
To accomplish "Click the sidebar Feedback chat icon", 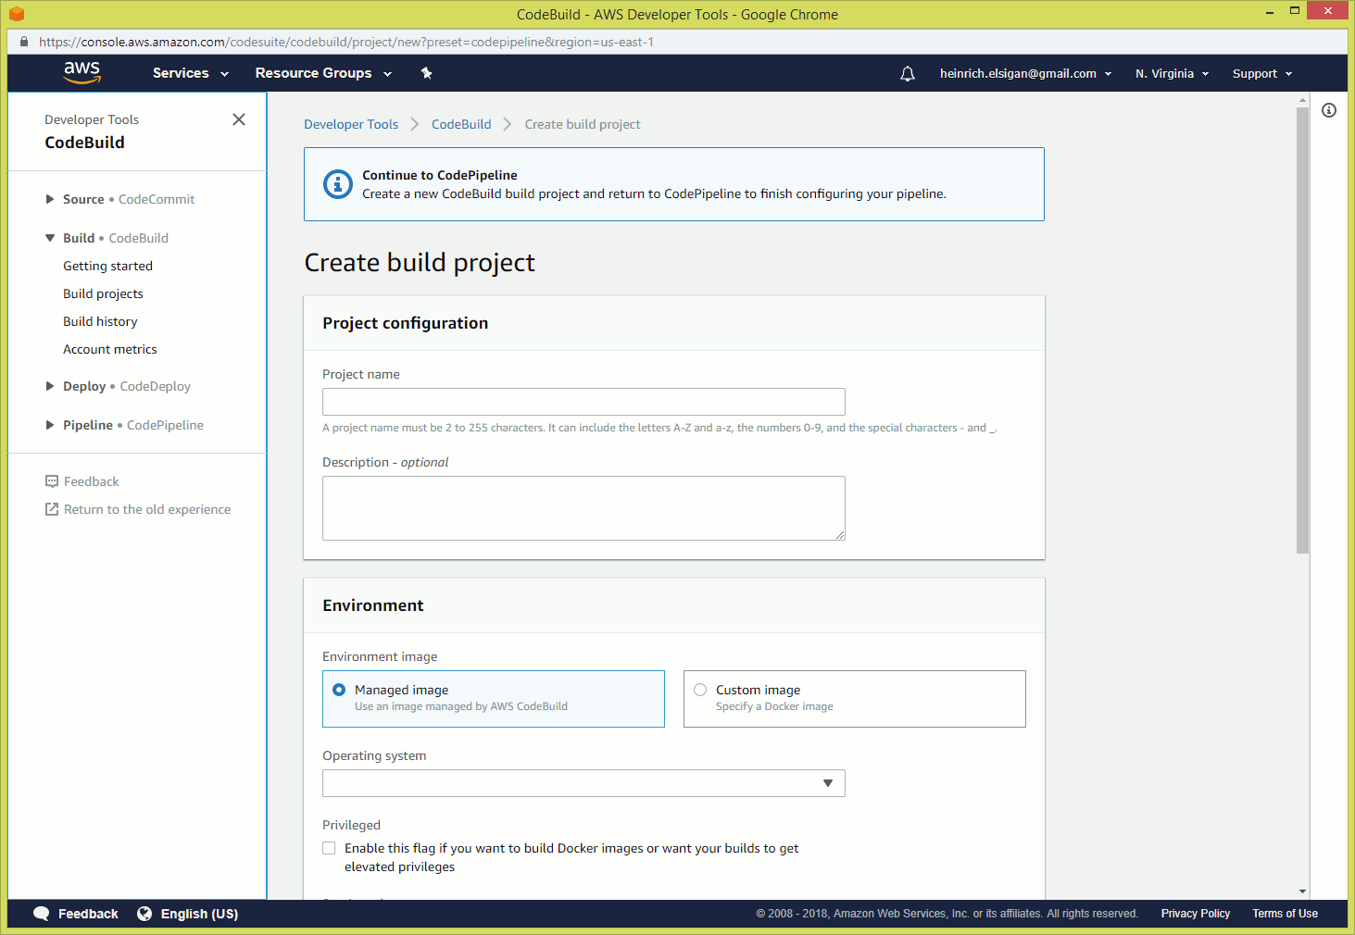I will (52, 481).
